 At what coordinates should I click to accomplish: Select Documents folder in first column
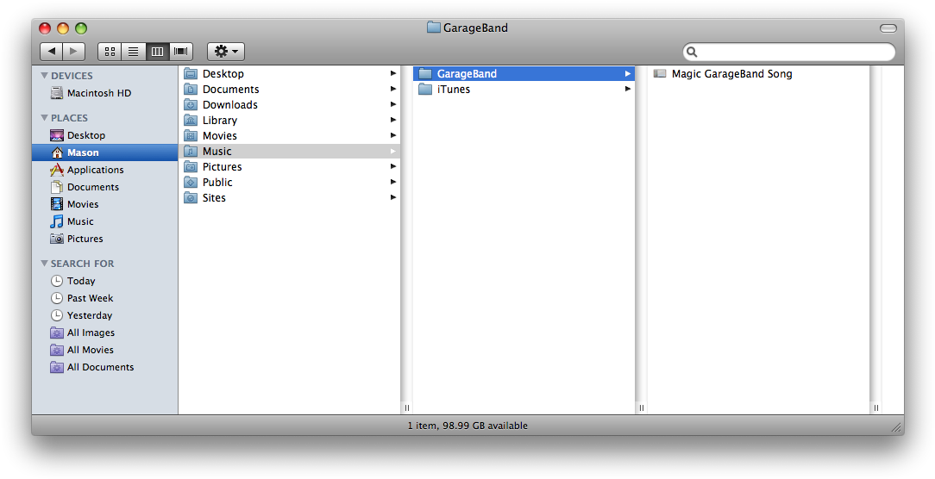tap(290, 90)
